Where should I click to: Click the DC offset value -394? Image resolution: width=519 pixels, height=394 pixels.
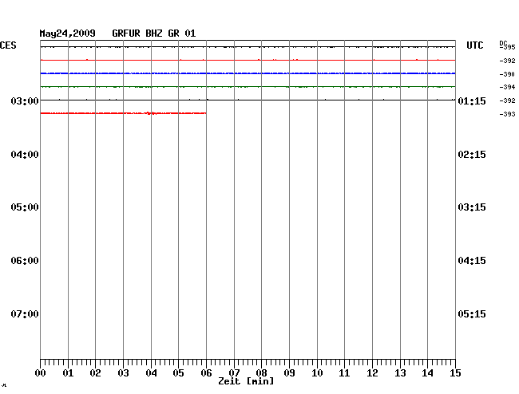[x=507, y=87]
